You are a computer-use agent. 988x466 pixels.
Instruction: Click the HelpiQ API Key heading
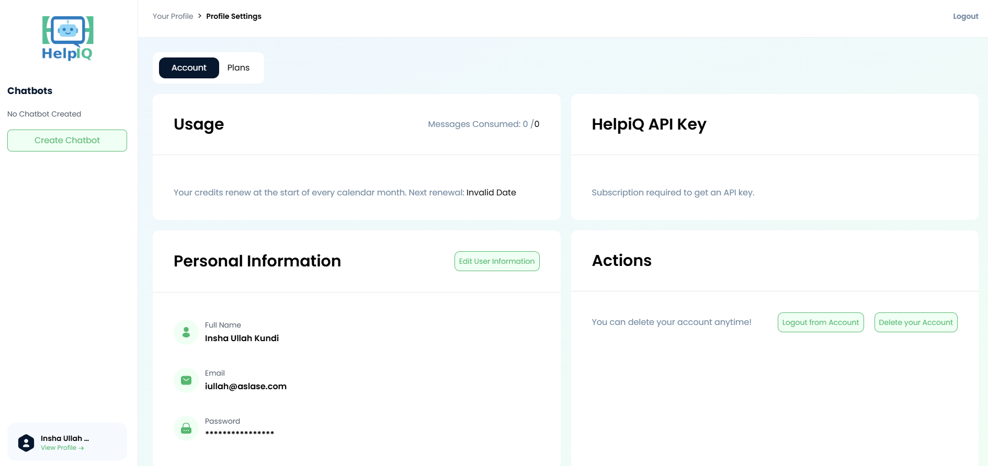(649, 124)
